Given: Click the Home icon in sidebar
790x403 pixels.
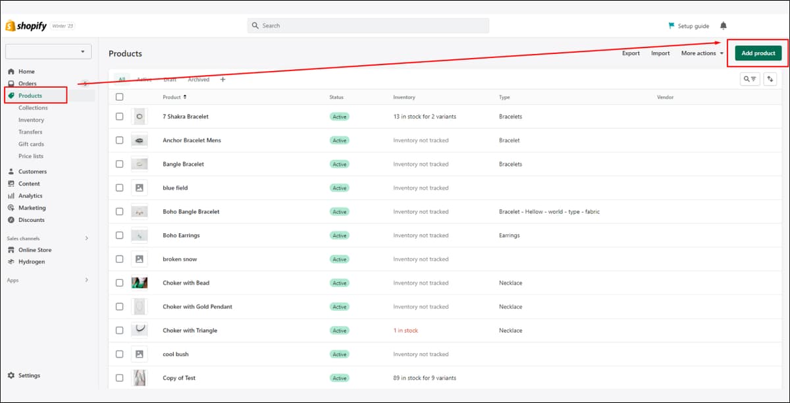Looking at the screenshot, I should tap(11, 71).
